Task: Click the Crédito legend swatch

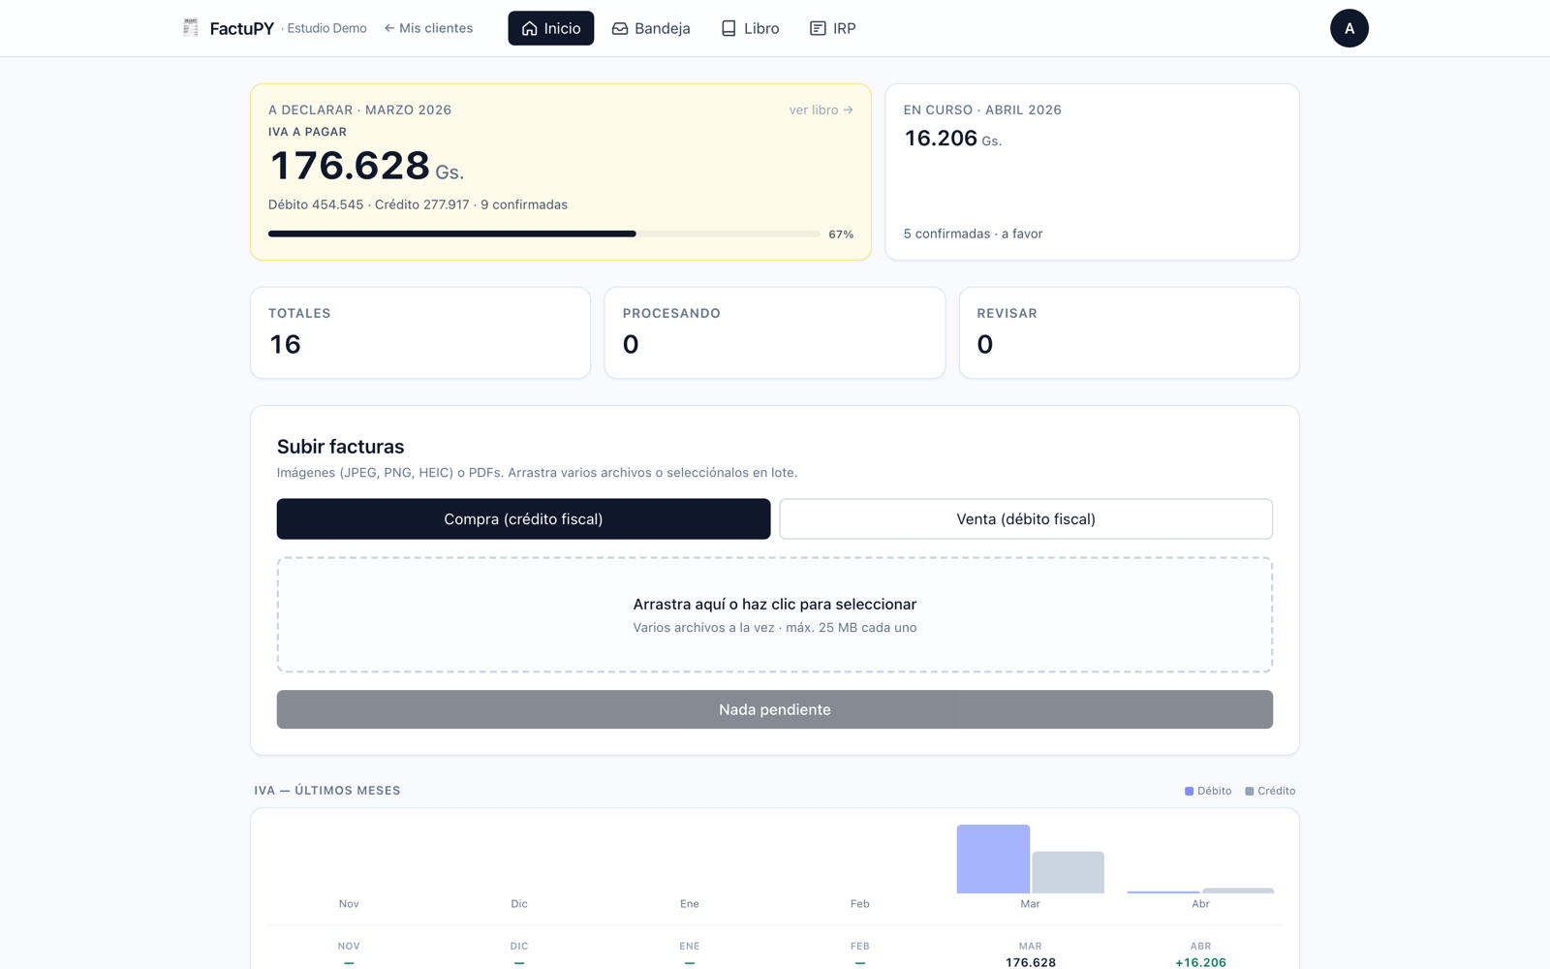Action: 1249,792
